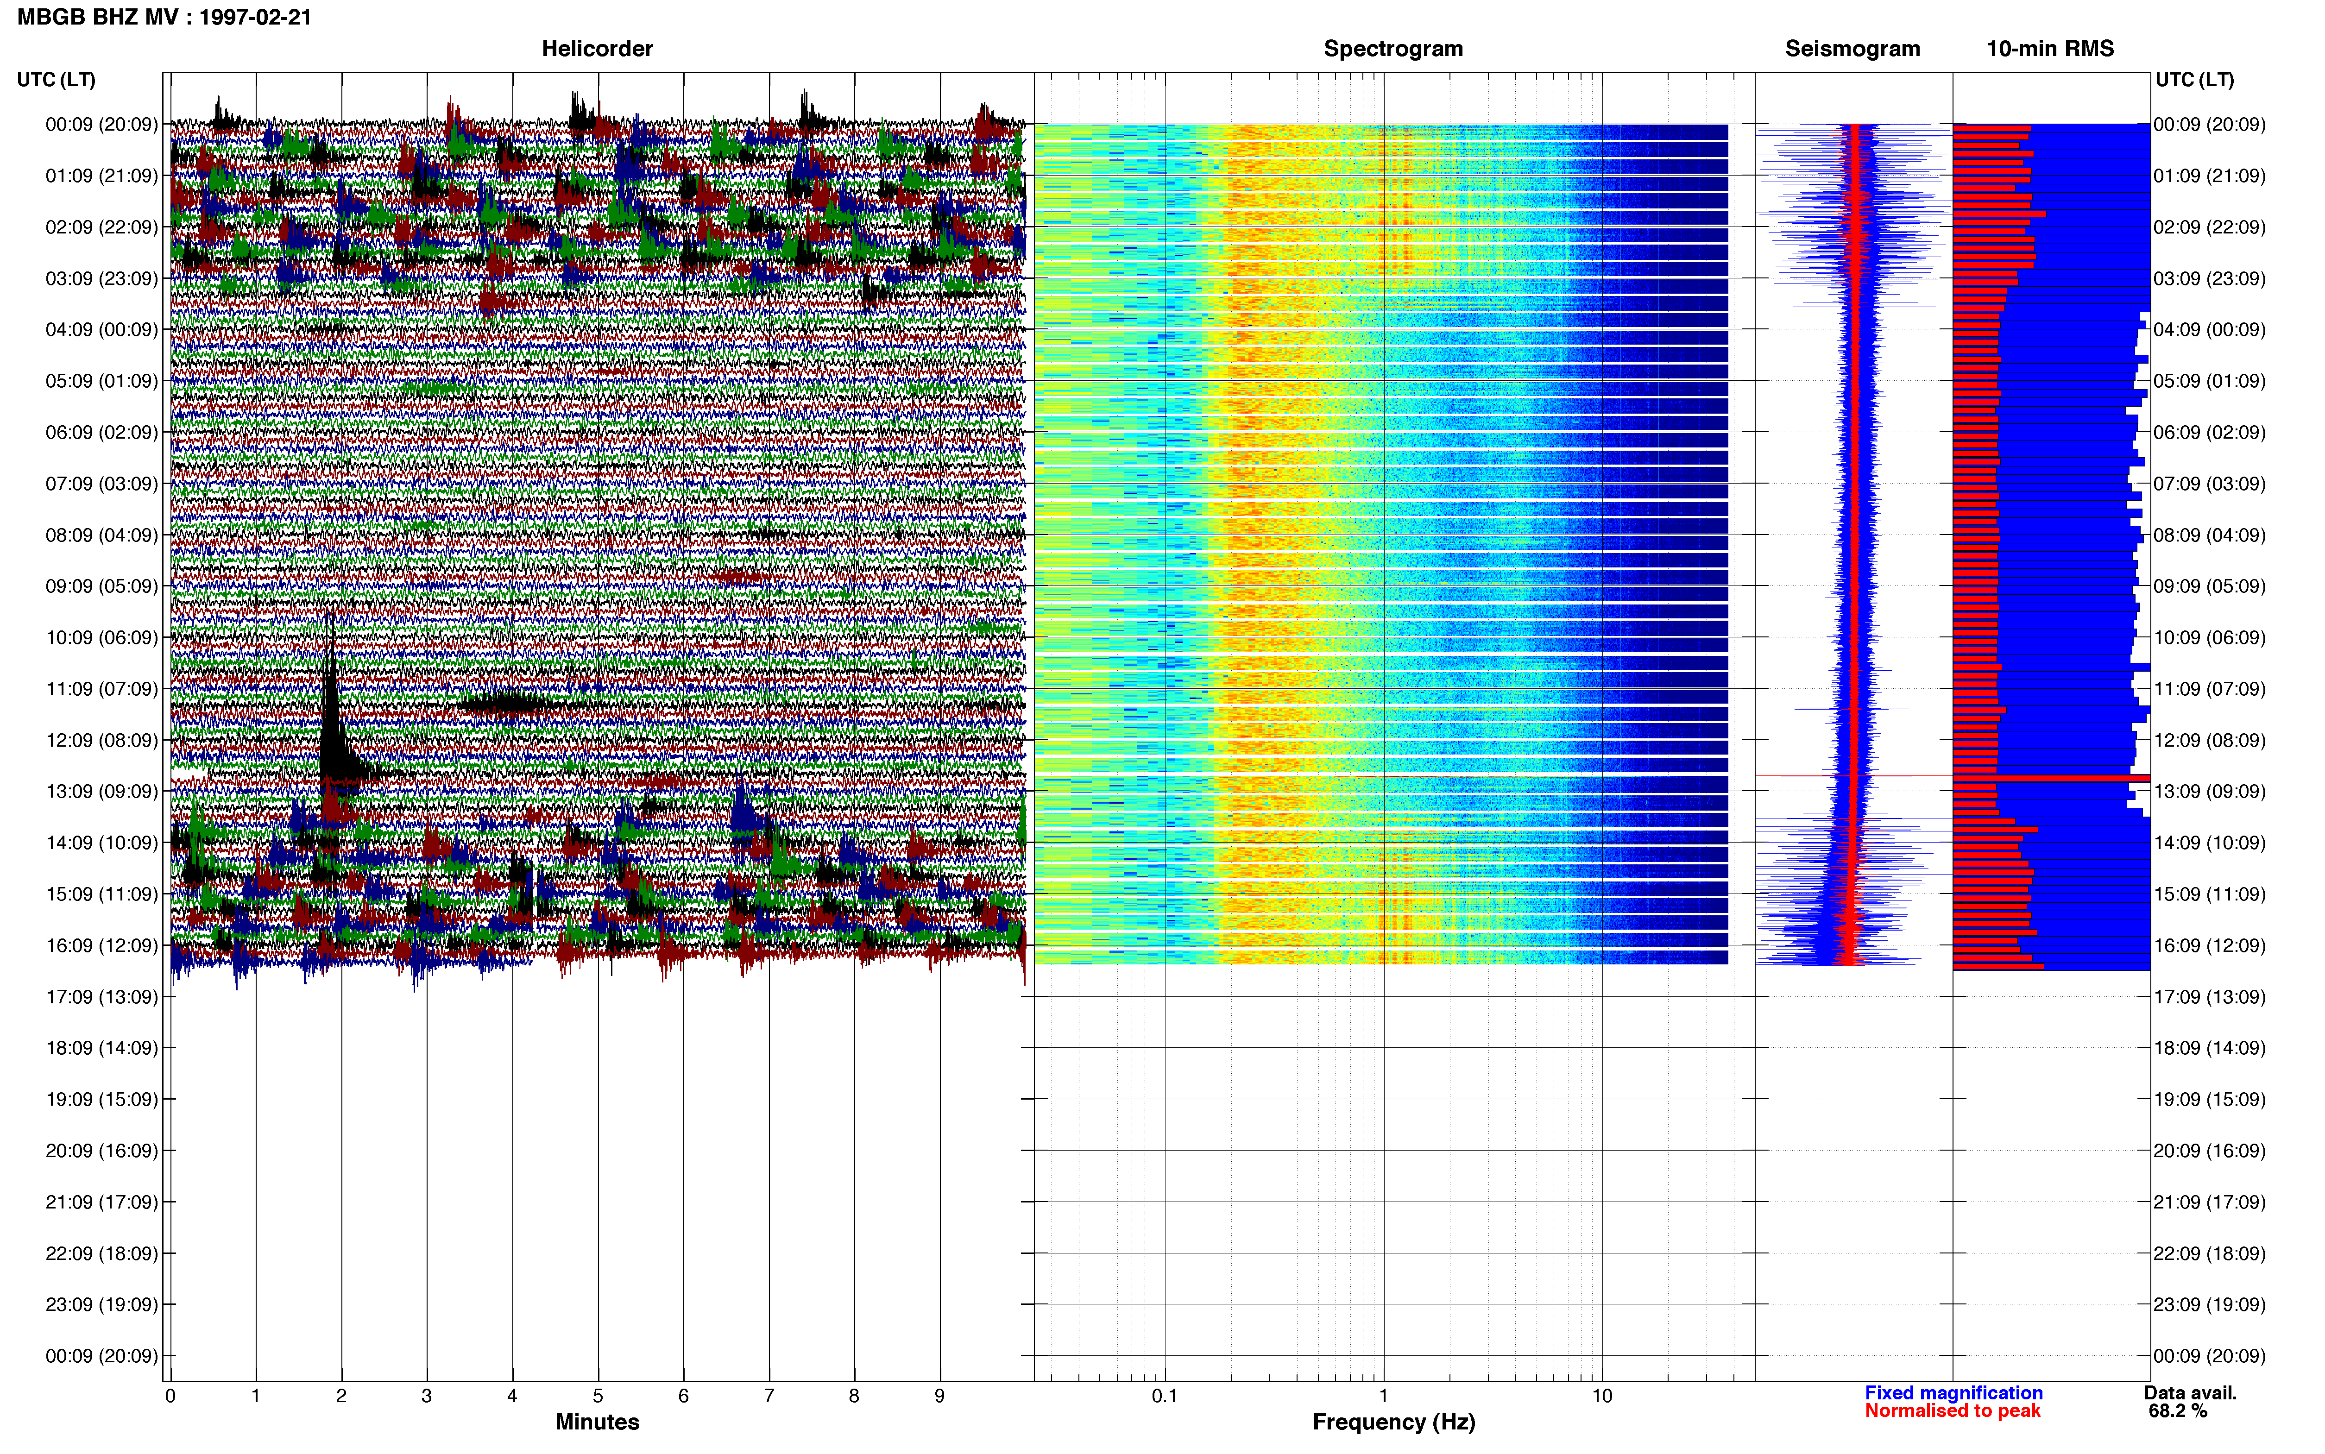Image resolution: width=2325 pixels, height=1454 pixels.
Task: Click RMS-side time label '13:09 (09:09)'
Action: pyautogui.click(x=2210, y=792)
